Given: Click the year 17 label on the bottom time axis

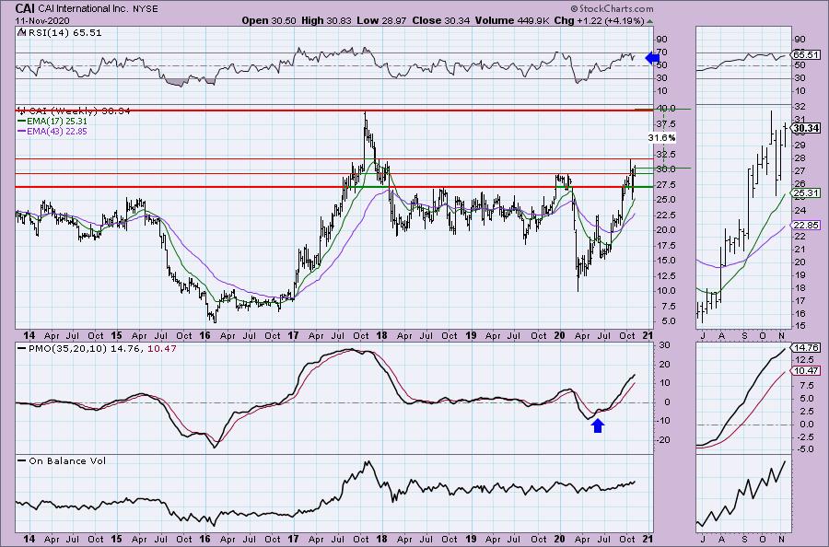Looking at the screenshot, I should [x=293, y=539].
